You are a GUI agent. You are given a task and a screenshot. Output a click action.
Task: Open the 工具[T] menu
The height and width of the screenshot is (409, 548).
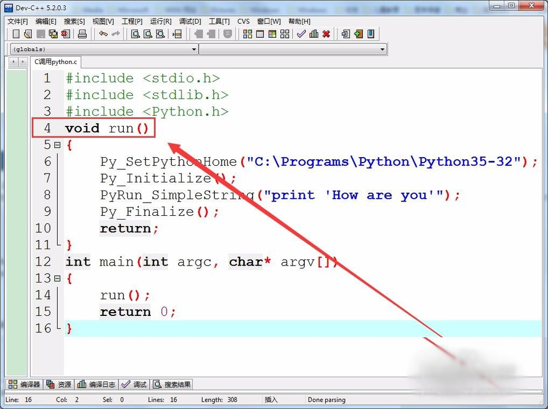pos(219,21)
